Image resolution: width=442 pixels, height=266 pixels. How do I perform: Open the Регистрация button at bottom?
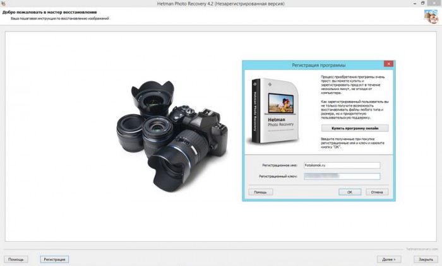[54, 259]
